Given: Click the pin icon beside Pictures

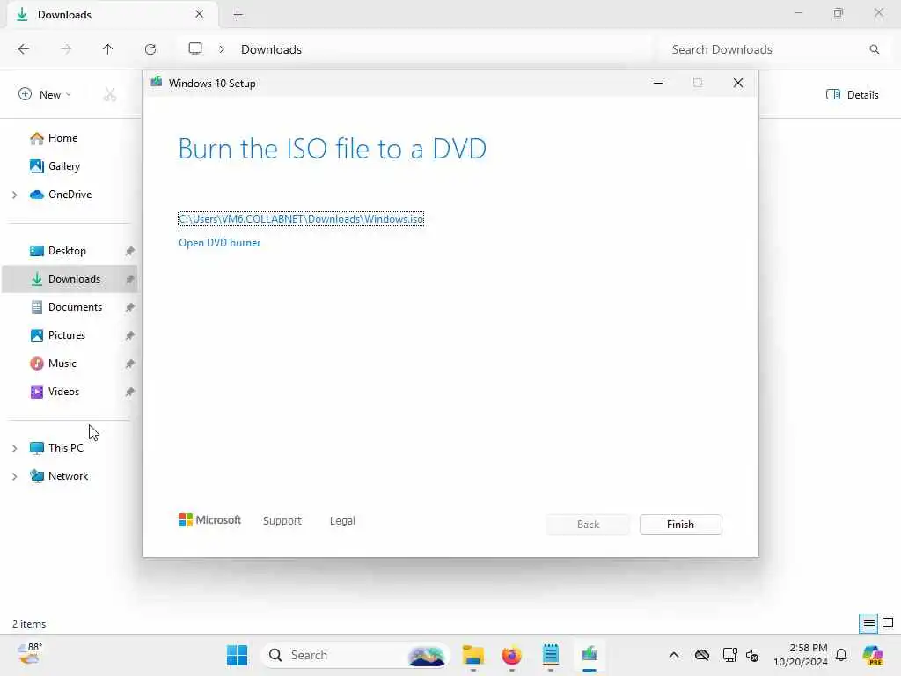Looking at the screenshot, I should coord(130,335).
